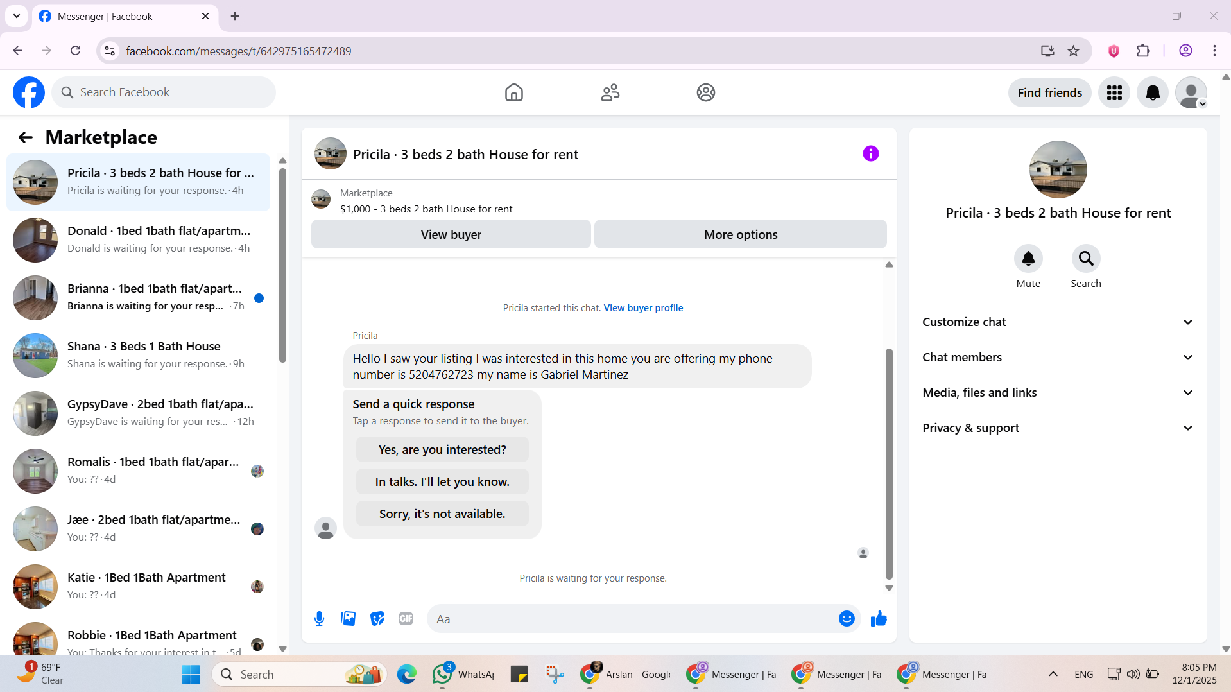Click the Find friends button

1050,93
